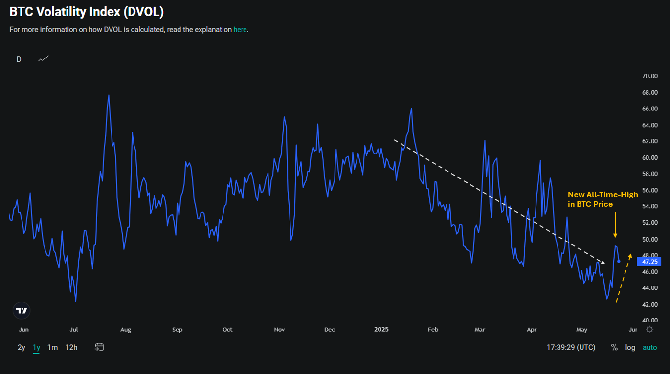Open the go-to-date calendar icon
Image resolution: width=670 pixels, height=374 pixels.
(x=99, y=347)
